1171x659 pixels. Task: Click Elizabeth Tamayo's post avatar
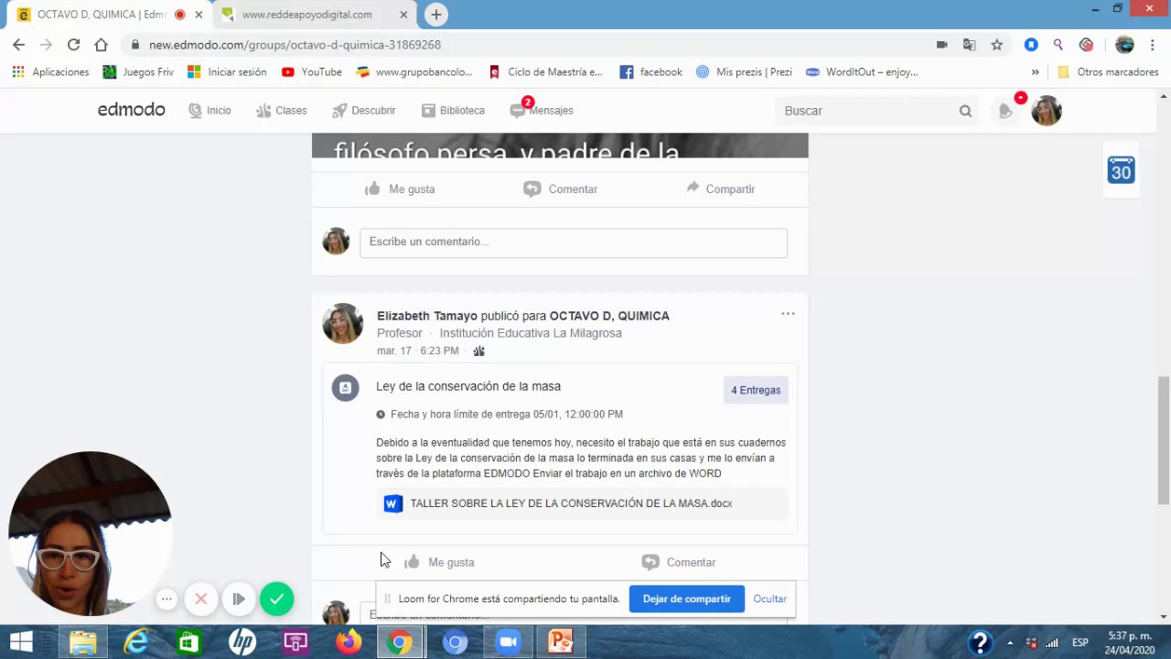coord(343,324)
